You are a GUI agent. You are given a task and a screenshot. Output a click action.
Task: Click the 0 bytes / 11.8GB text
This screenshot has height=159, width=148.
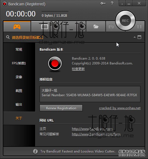(54, 16)
